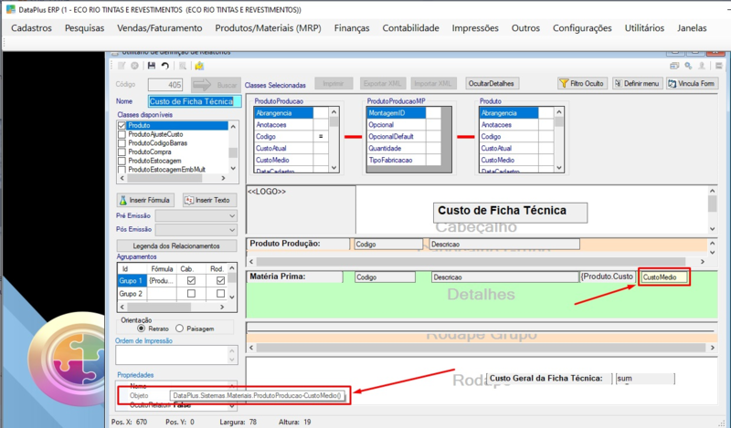Check the ProdutoAjusteCusto class checkbox
Screen dimensions: 731x428
point(122,134)
